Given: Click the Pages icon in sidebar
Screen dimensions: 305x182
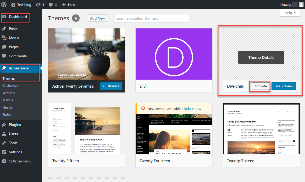Looking at the screenshot, I should [4, 47].
